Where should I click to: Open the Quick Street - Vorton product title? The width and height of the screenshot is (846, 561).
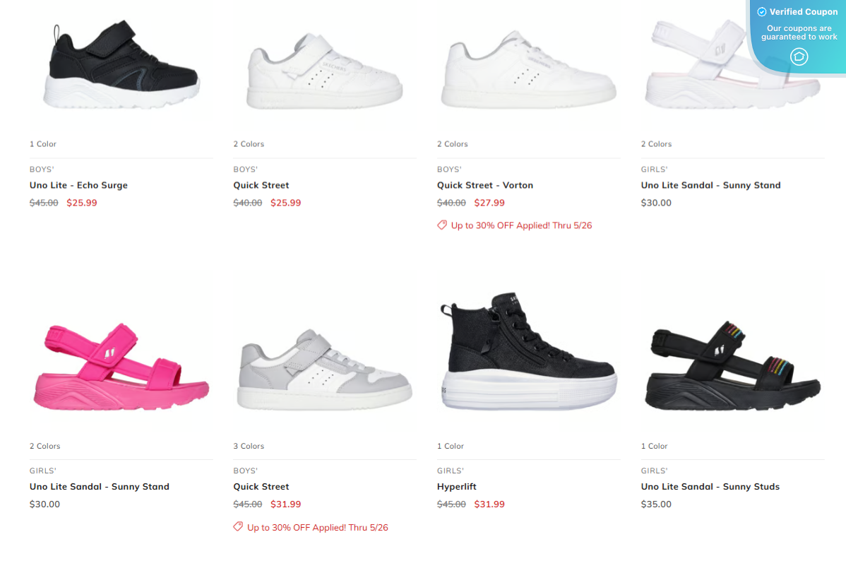(x=485, y=185)
